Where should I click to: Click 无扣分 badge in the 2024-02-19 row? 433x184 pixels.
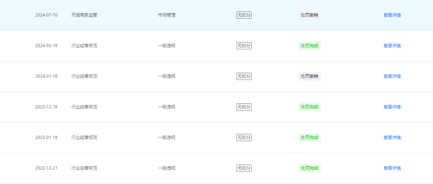244,46
